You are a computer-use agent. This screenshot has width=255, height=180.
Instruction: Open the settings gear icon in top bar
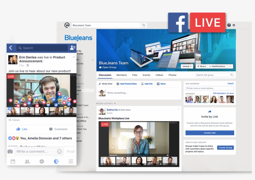(234, 25)
